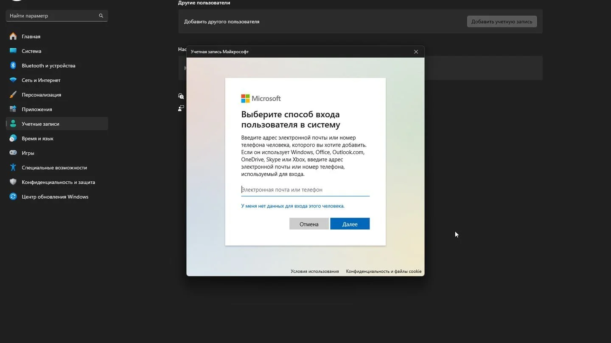Viewport: 611px width, 343px height.
Task: Click У меня нет данных для входа link
Action: tap(293, 206)
